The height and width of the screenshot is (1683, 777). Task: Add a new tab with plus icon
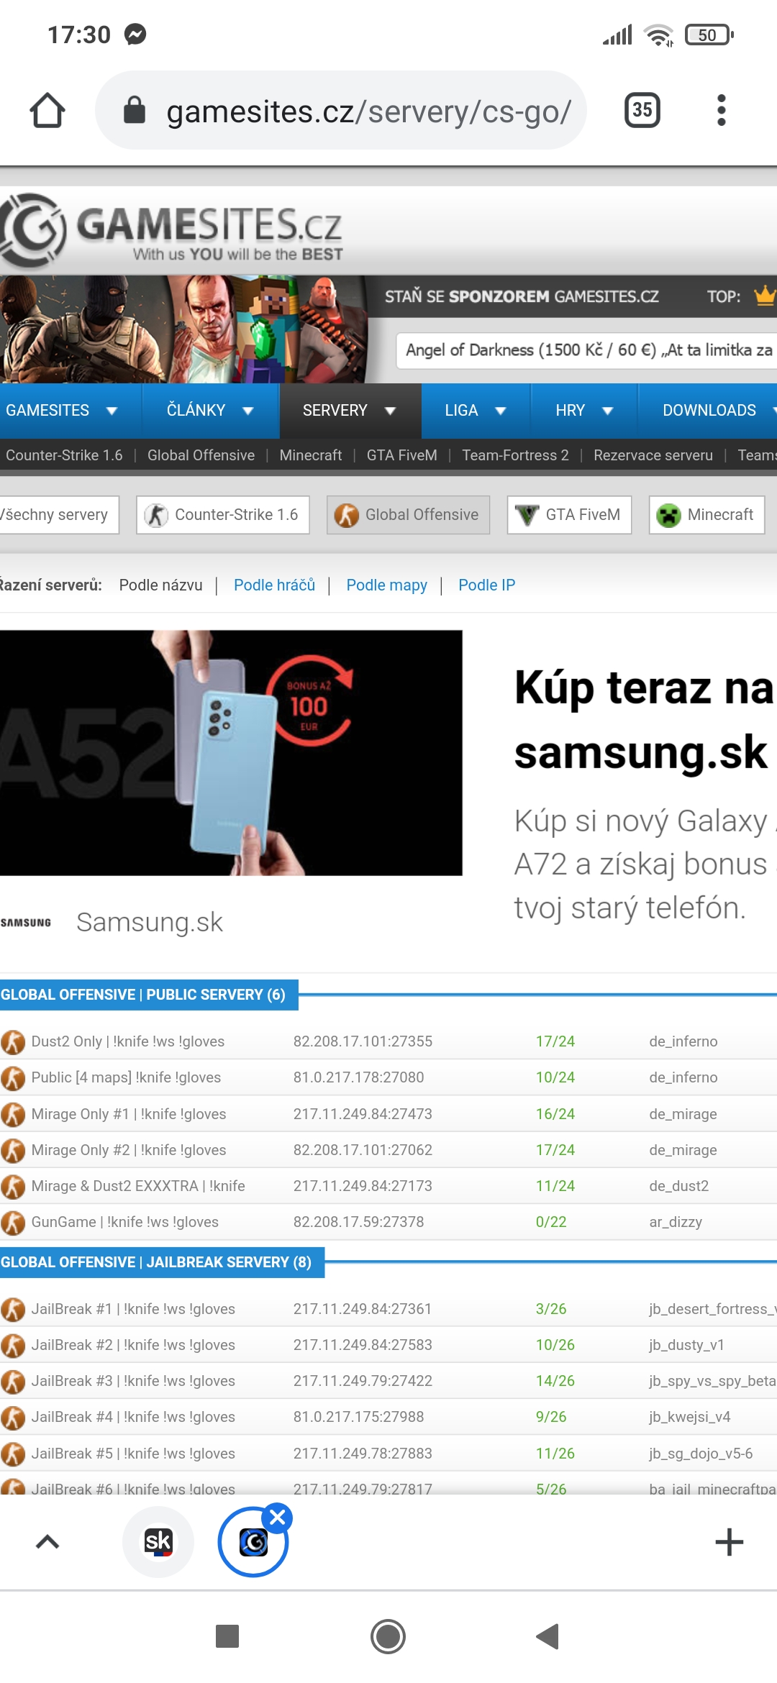click(729, 1542)
